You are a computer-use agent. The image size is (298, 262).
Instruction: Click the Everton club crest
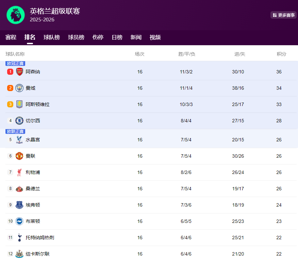tap(19, 205)
